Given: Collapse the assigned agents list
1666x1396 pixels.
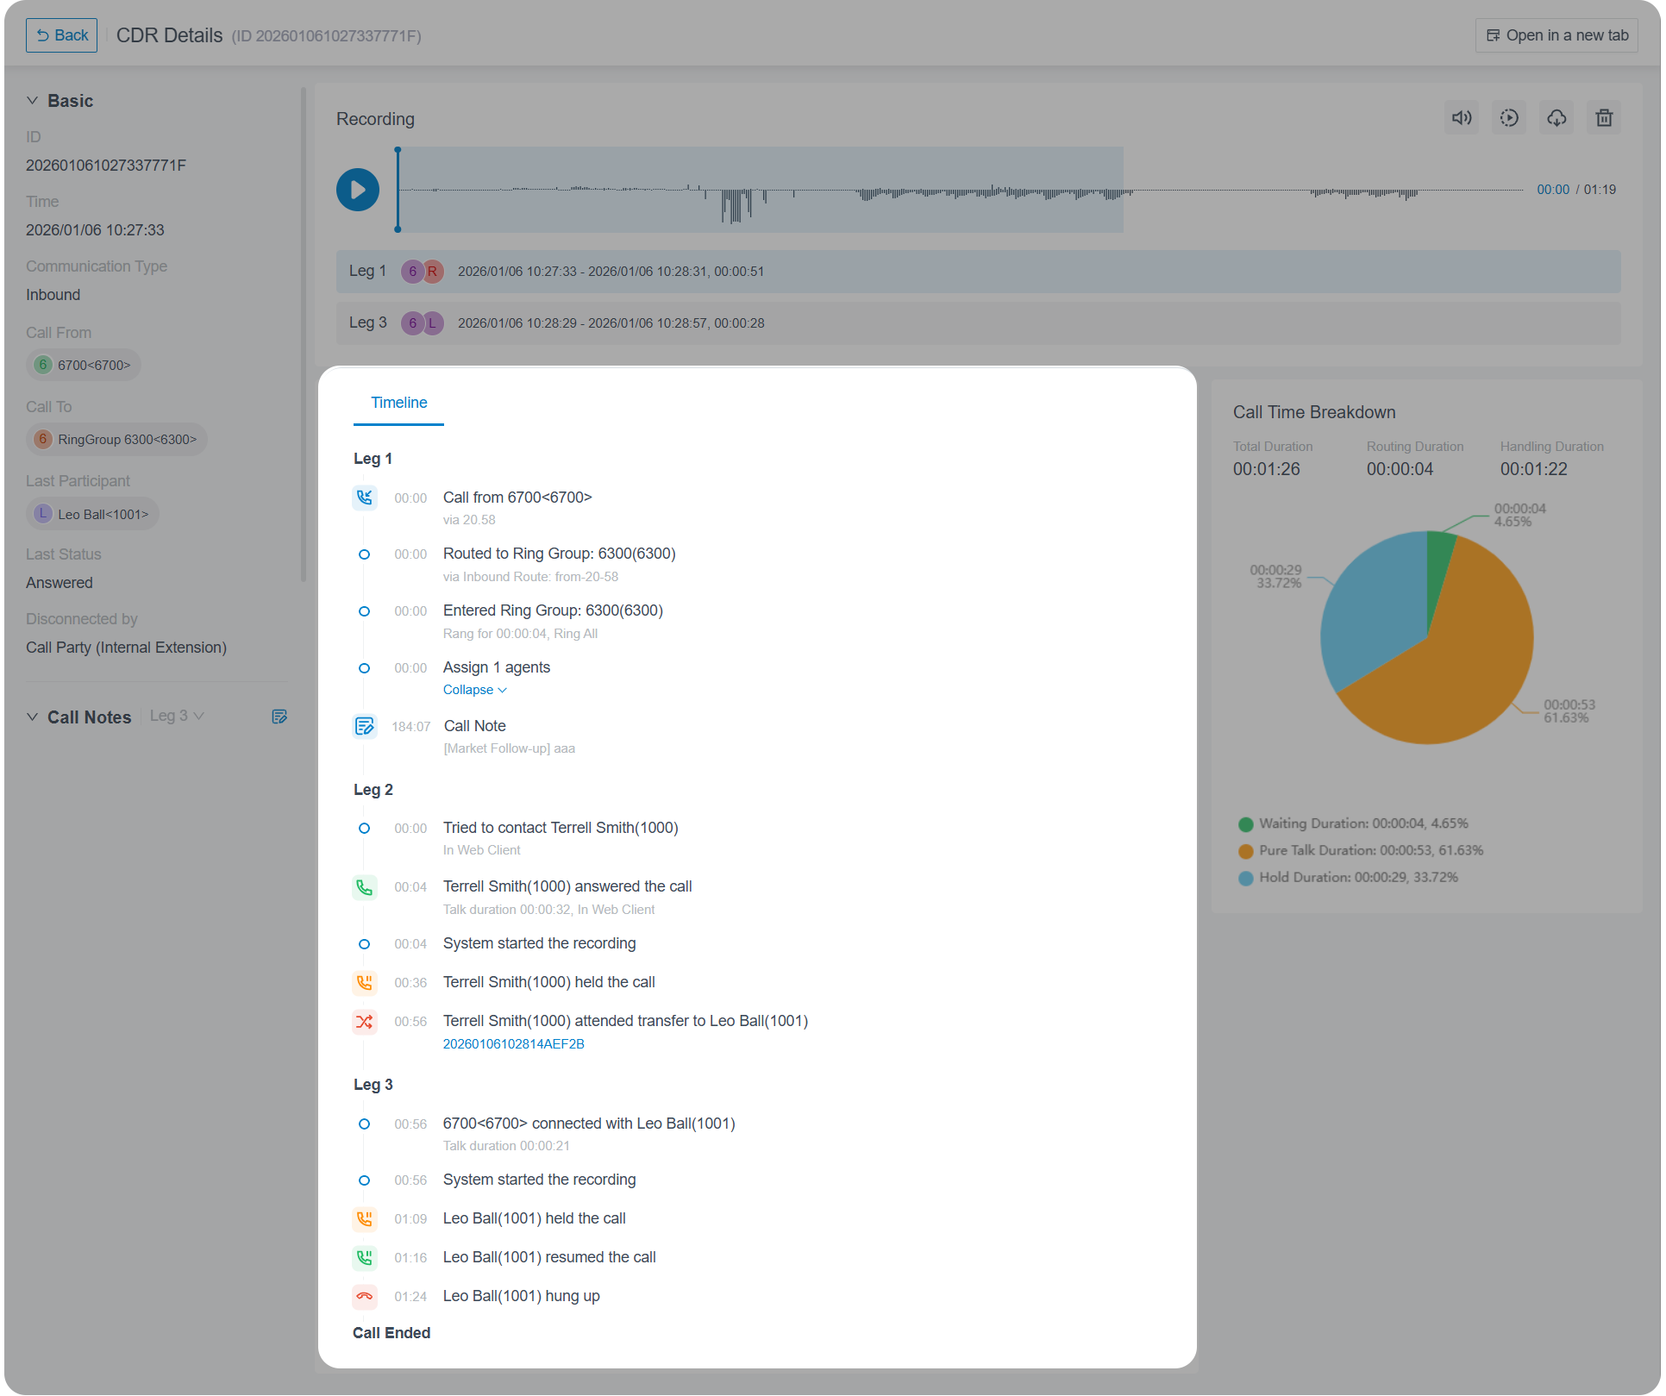Looking at the screenshot, I should pyautogui.click(x=474, y=690).
